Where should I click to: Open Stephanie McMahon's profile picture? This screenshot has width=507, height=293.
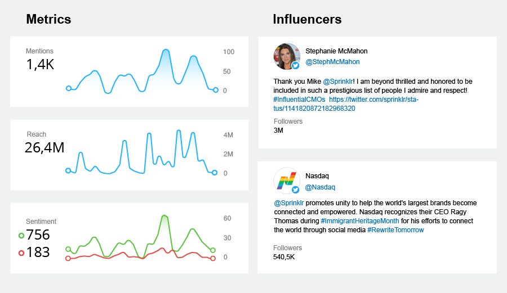click(287, 56)
